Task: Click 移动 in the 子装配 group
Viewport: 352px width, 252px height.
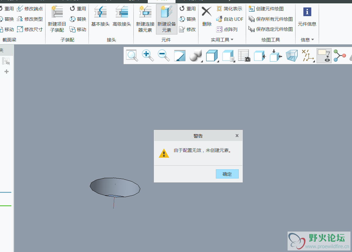Action: click(x=78, y=29)
